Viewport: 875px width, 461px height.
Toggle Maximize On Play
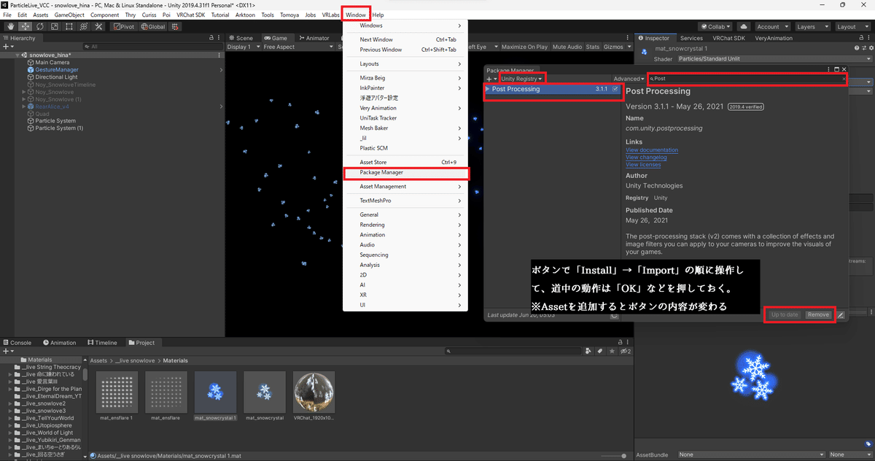(524, 47)
